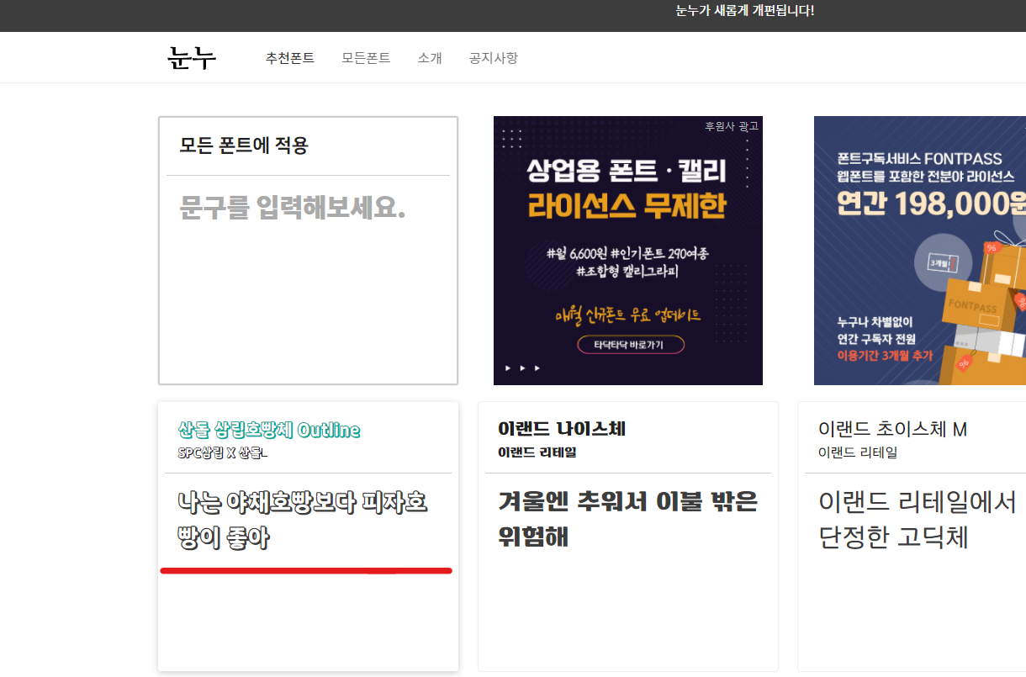The height and width of the screenshot is (677, 1026).
Task: Open the 이랜드 나이스체 font title
Action: (562, 429)
